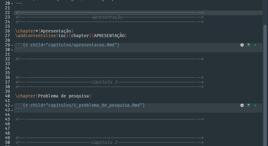The image size is (268, 146).
Task: Click the highlighted comment on line 22
Action: (x=109, y=13)
